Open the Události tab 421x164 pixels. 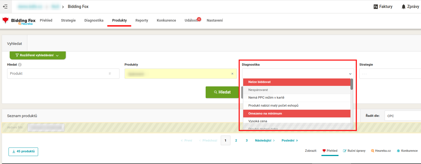click(191, 20)
